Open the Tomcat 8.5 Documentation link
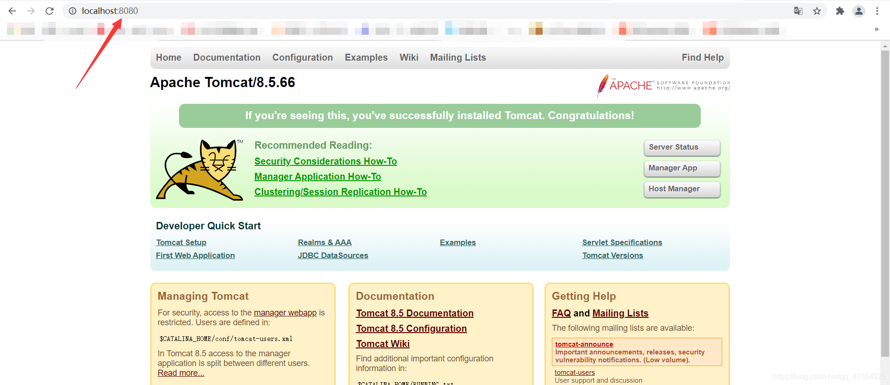 (x=415, y=313)
